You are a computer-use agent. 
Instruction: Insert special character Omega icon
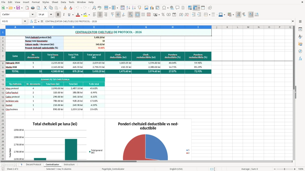pos(164,8)
